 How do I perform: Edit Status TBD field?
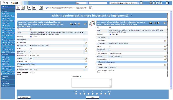[86, 58]
